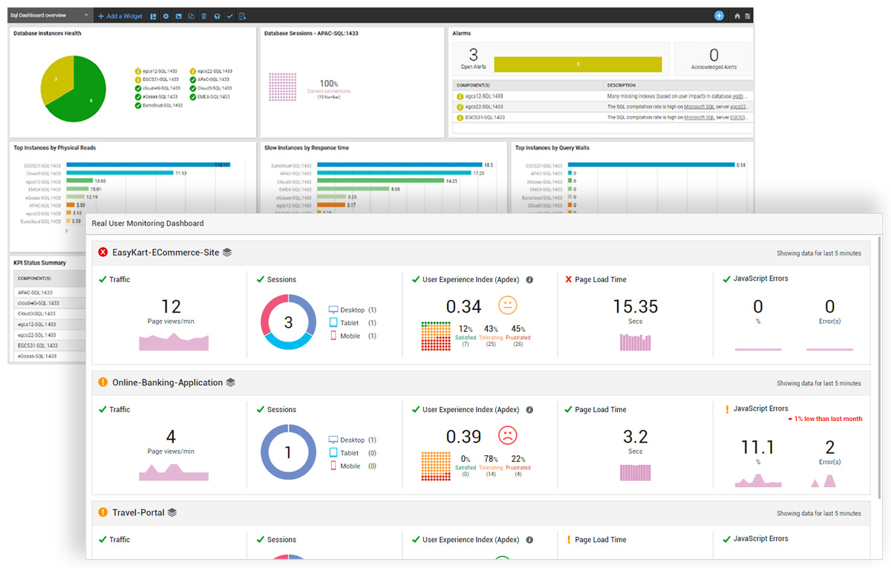Screen dimensions: 891x568
Task: Click the palette theme icon in toolbar
Action: [217, 16]
